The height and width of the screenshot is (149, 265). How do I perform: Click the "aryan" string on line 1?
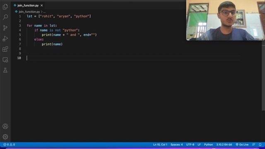pos(63,17)
